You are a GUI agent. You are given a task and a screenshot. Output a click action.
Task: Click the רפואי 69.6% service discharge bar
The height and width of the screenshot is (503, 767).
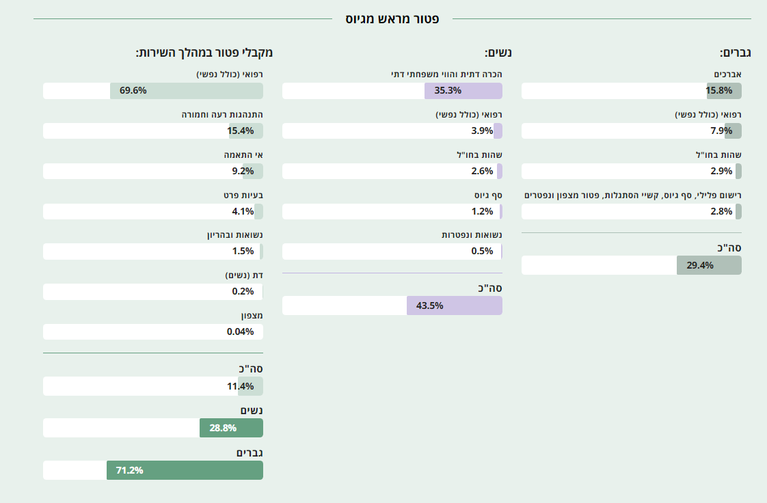click(x=152, y=91)
